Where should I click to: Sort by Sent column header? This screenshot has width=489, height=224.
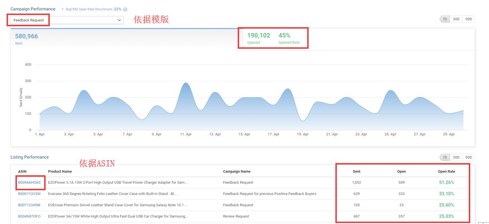(357, 172)
